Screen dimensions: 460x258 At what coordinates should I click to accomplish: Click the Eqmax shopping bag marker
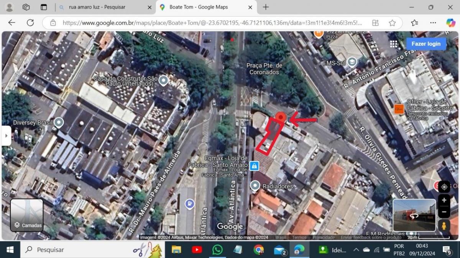(x=254, y=166)
